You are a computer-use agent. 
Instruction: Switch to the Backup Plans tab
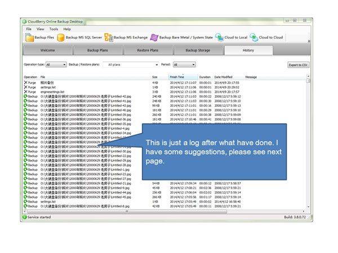point(97,51)
